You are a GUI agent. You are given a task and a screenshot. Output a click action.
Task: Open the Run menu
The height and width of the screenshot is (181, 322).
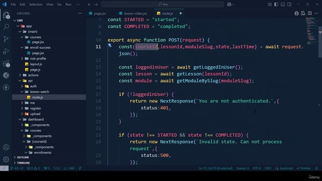(68, 5)
